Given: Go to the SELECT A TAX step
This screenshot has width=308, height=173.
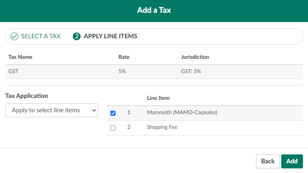Looking at the screenshot, I should 41,36.
